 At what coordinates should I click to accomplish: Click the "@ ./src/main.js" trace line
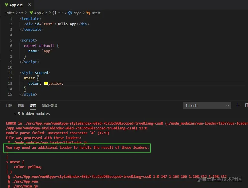coord(23,186)
